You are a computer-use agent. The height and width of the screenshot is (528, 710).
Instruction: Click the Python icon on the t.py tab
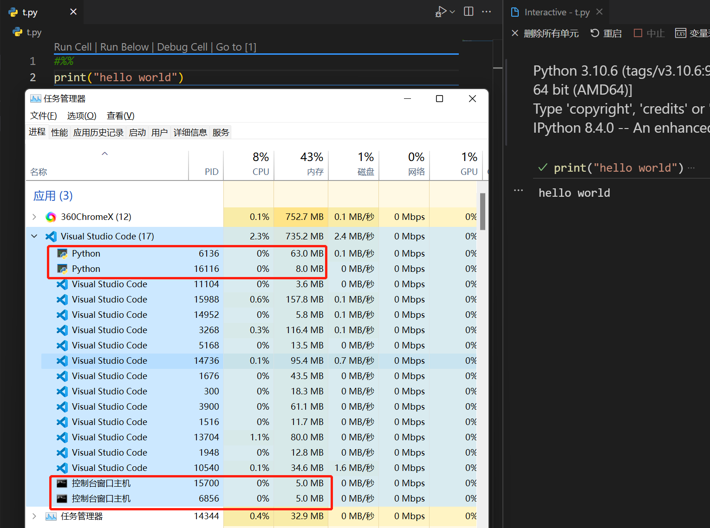[13, 12]
